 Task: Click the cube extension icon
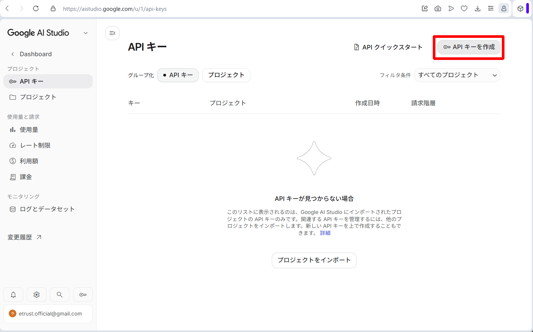point(520,8)
